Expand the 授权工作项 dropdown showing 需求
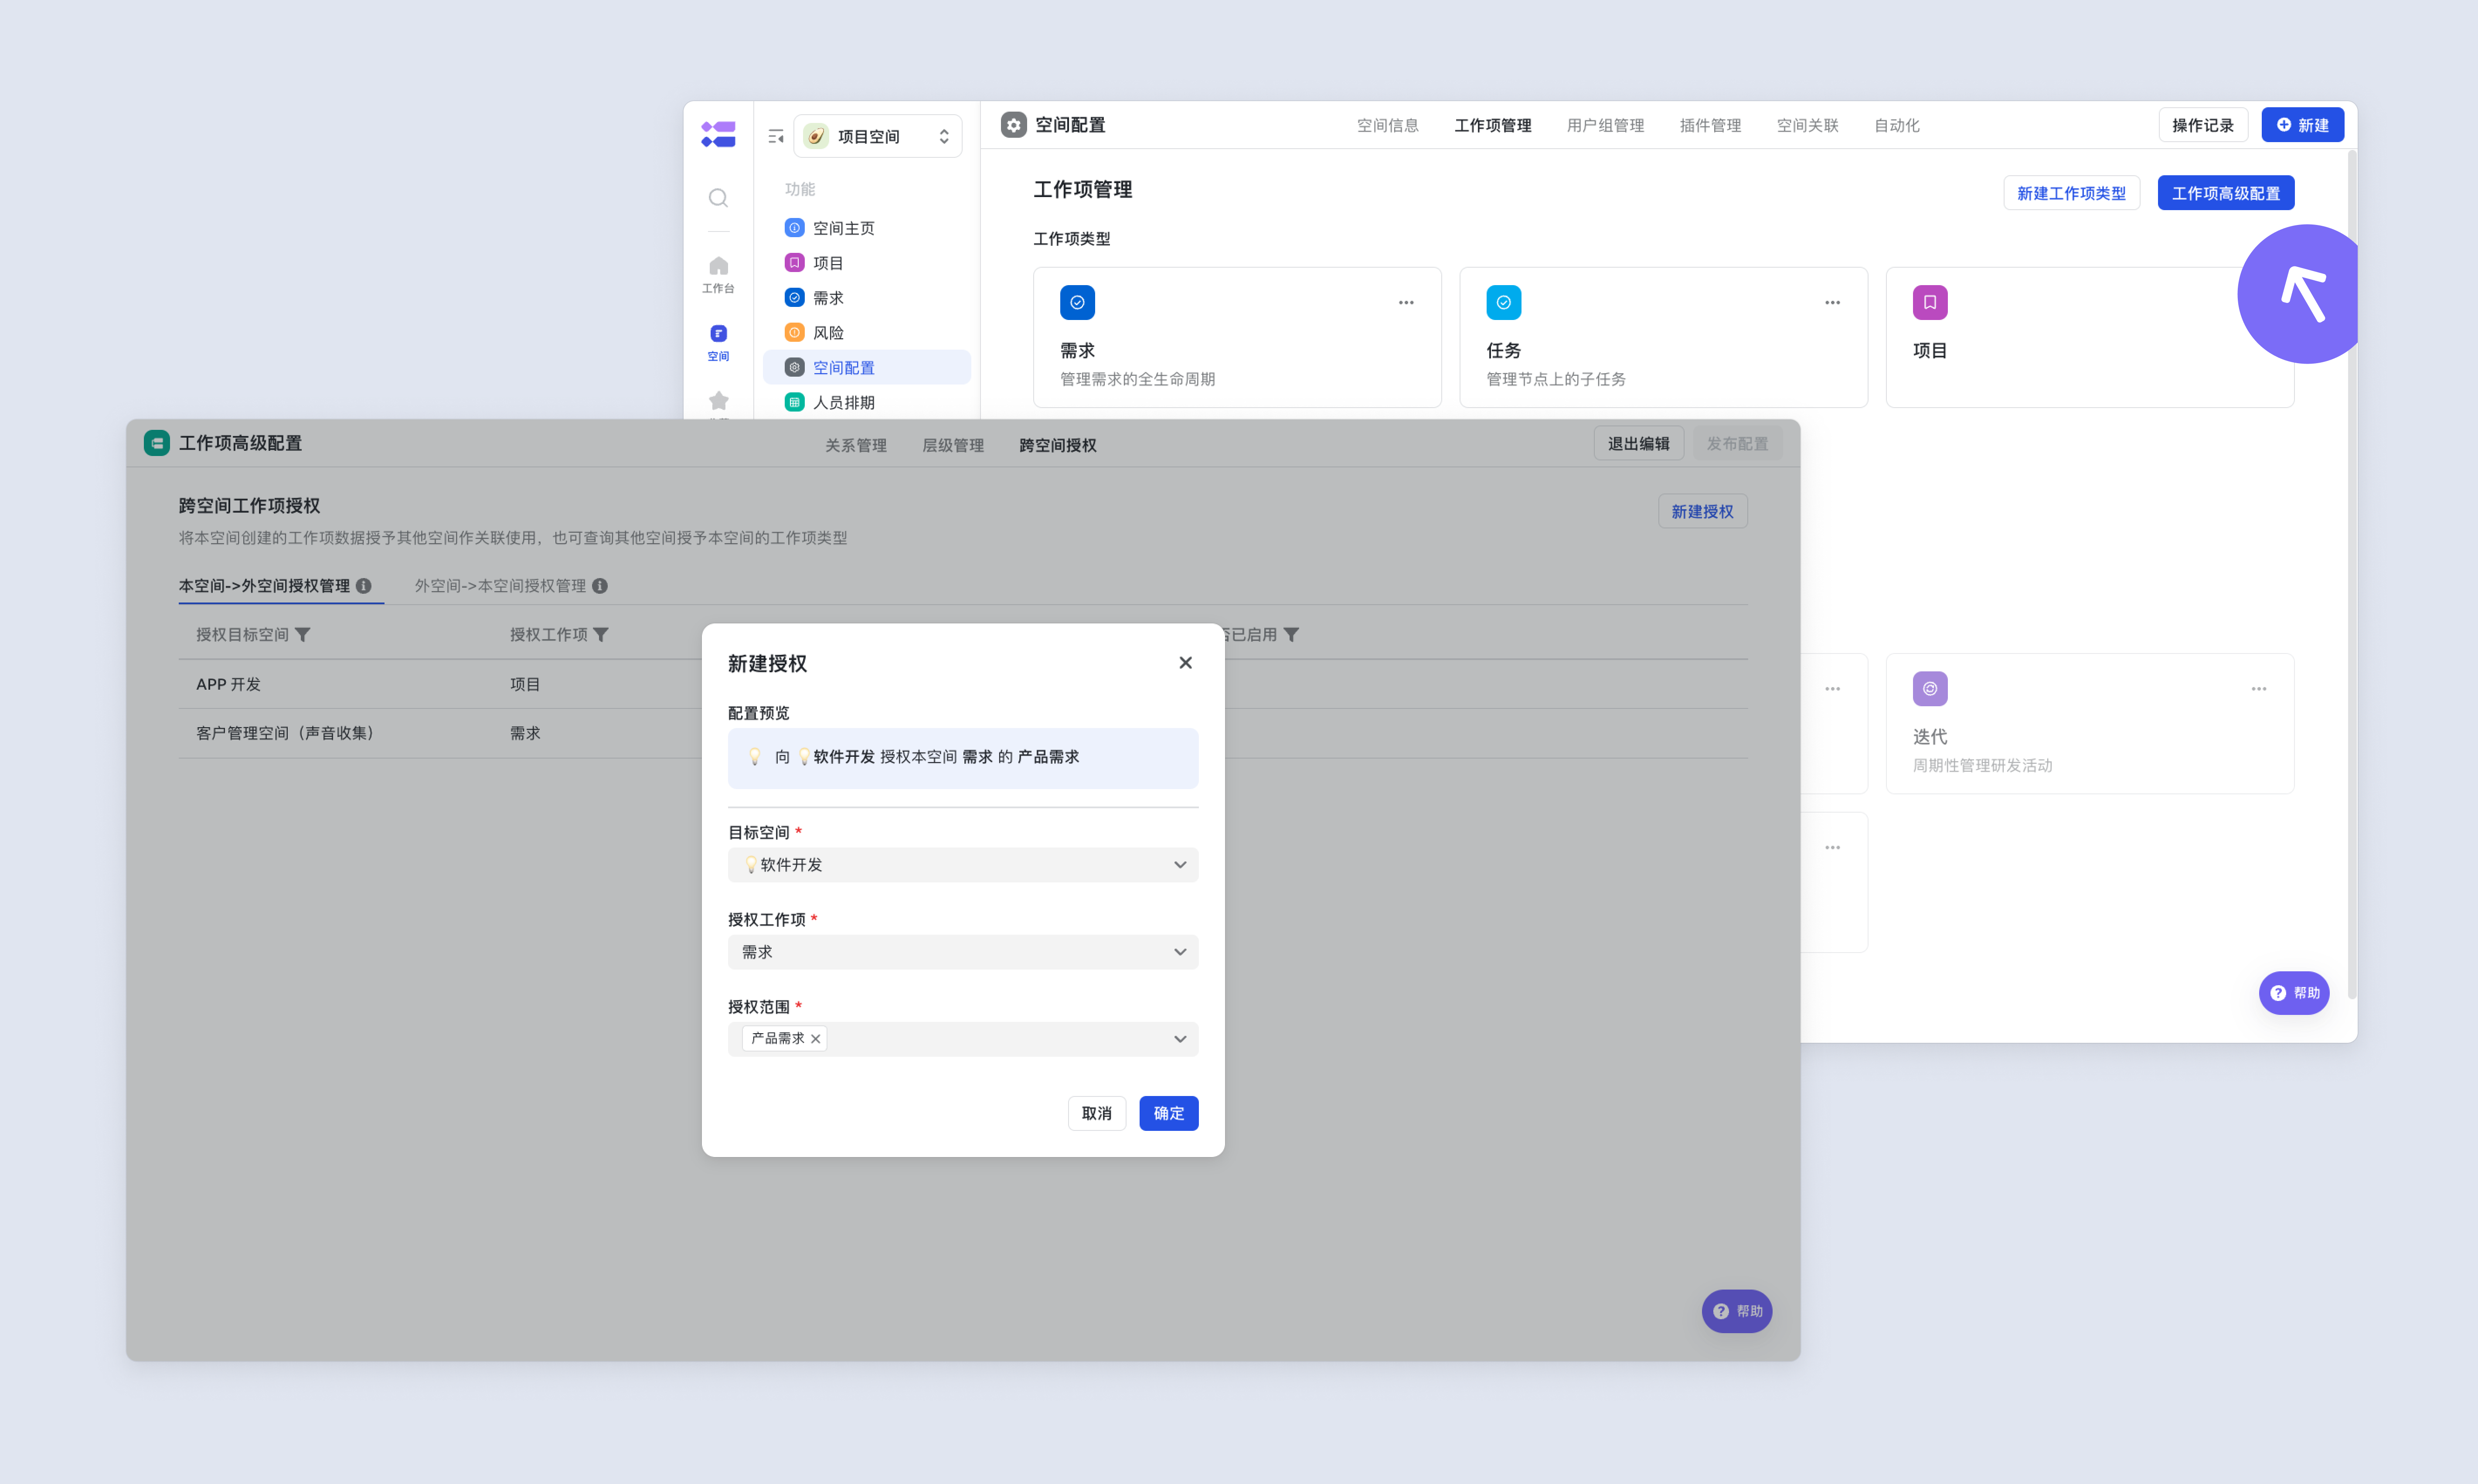This screenshot has height=1484, width=2478. pyautogui.click(x=962, y=952)
